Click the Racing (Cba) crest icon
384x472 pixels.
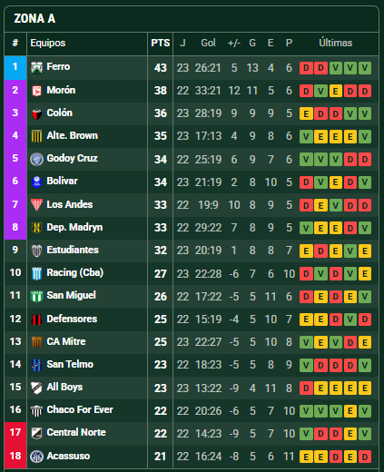(x=36, y=273)
